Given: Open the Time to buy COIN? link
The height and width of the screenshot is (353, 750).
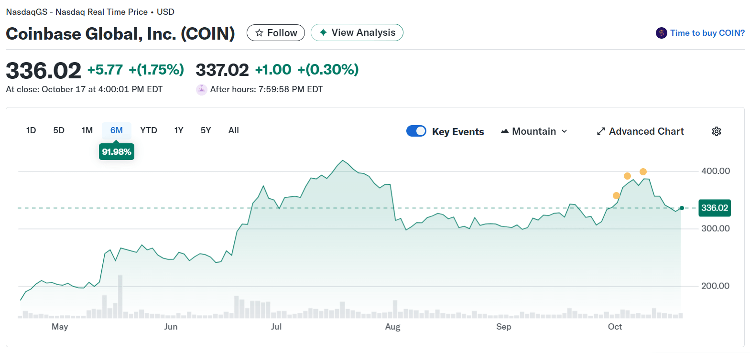Looking at the screenshot, I should 707,33.
